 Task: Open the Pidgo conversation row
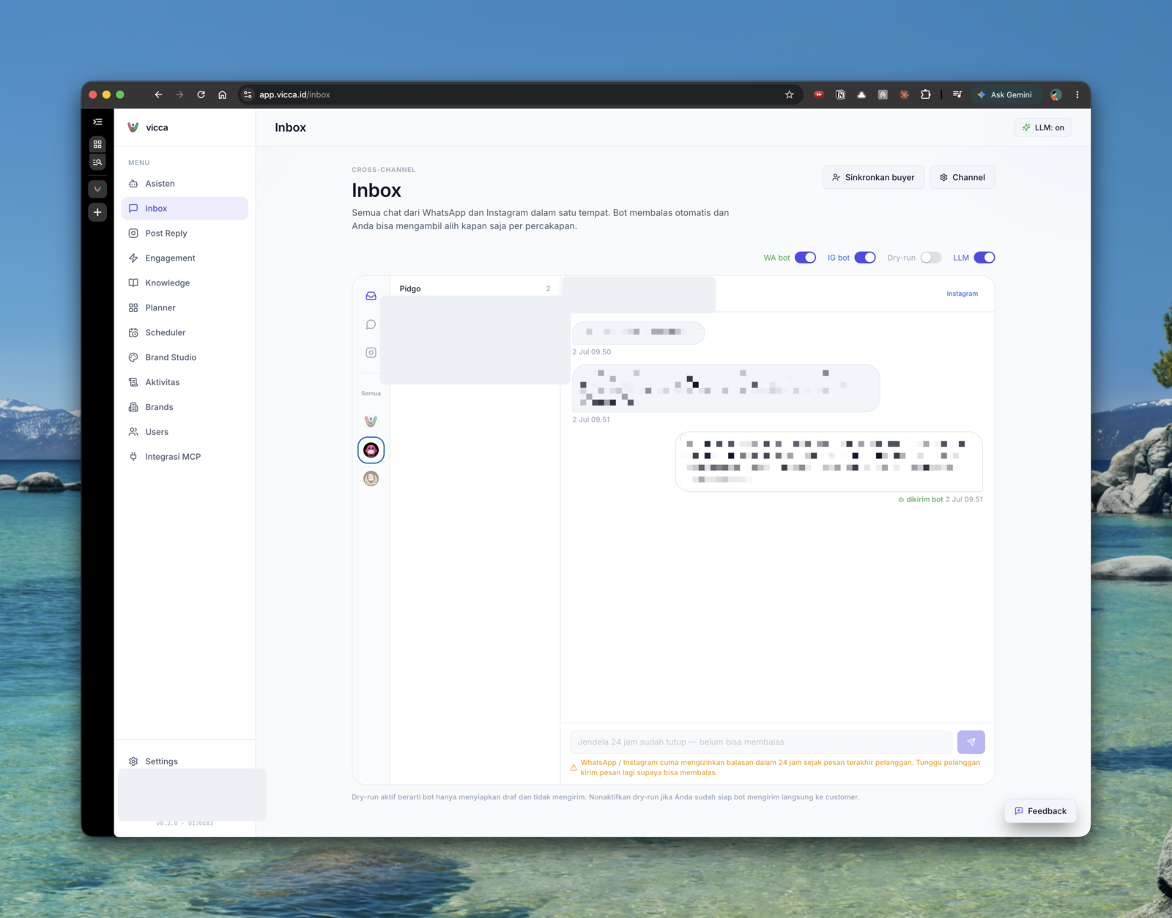[475, 288]
